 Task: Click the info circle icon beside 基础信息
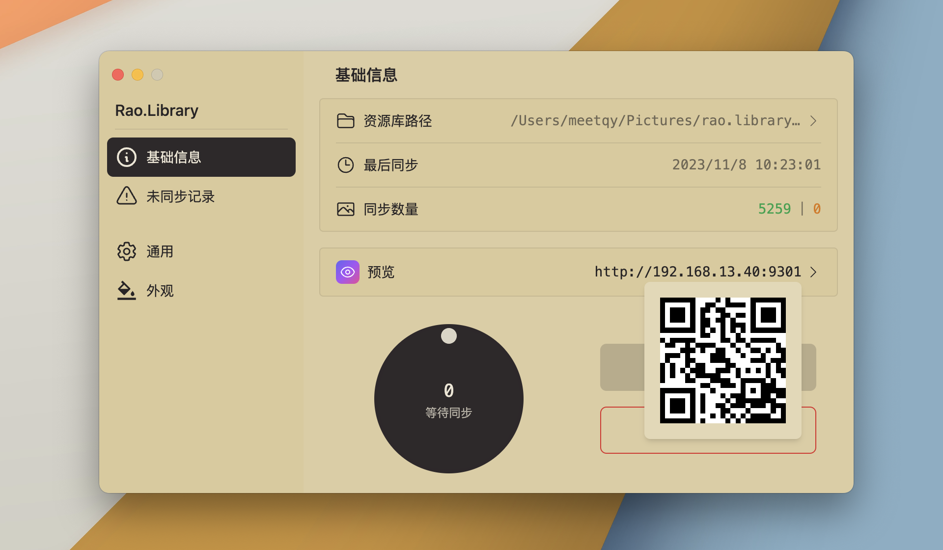coord(127,157)
